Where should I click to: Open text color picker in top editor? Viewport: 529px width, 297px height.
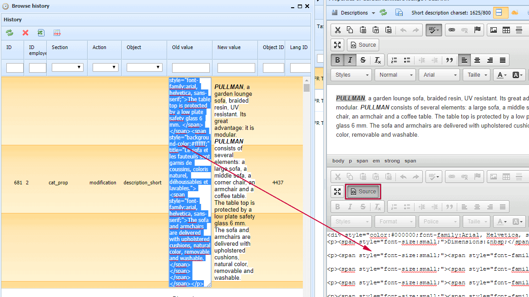point(501,75)
